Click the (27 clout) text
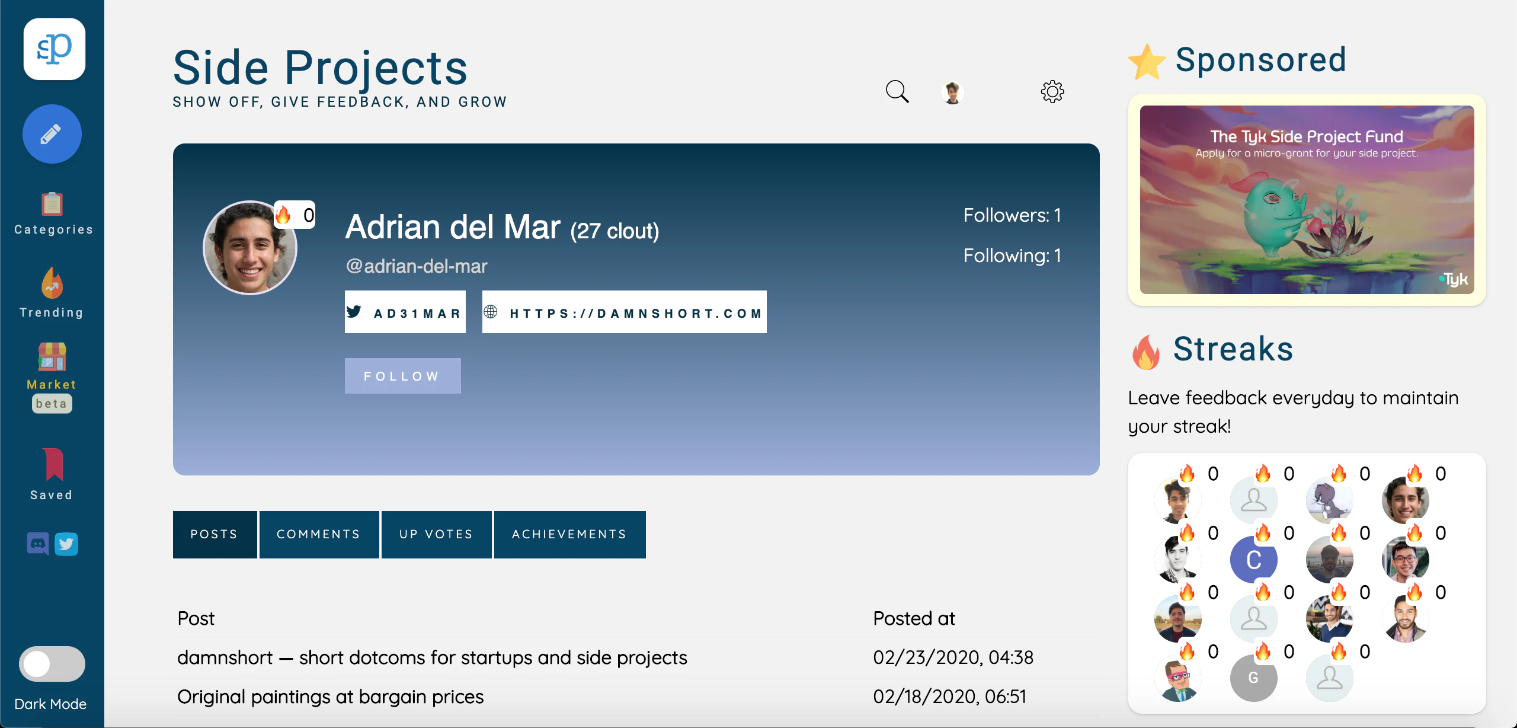Image resolution: width=1517 pixels, height=728 pixels. 615,231
